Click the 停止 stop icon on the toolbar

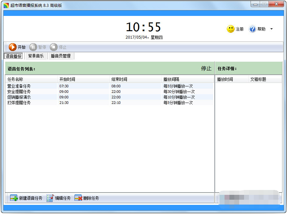(53, 47)
